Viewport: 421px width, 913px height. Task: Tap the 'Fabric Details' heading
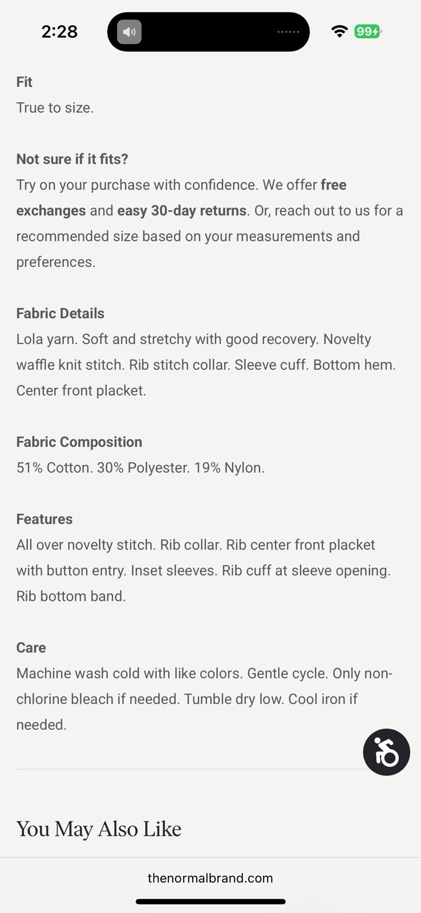(x=60, y=313)
